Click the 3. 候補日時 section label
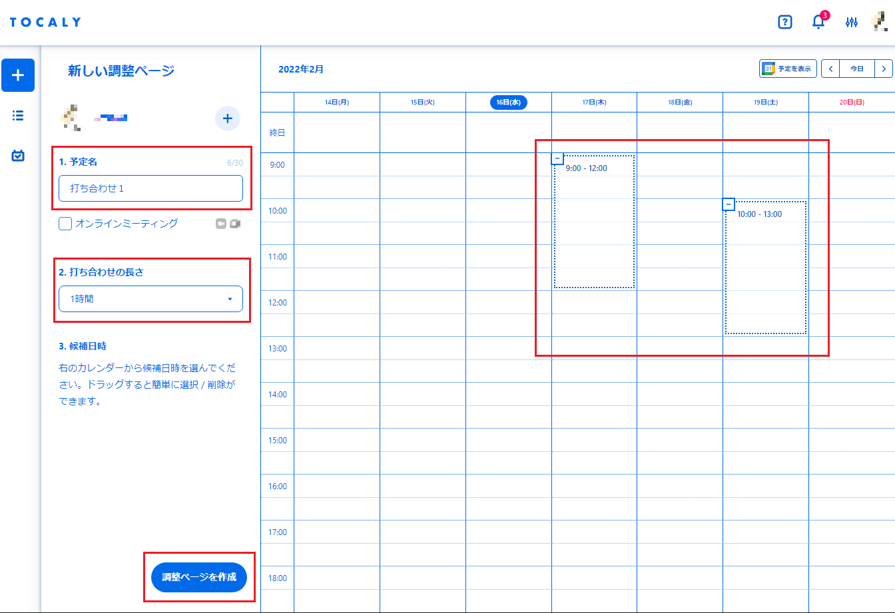The image size is (895, 613). (83, 346)
